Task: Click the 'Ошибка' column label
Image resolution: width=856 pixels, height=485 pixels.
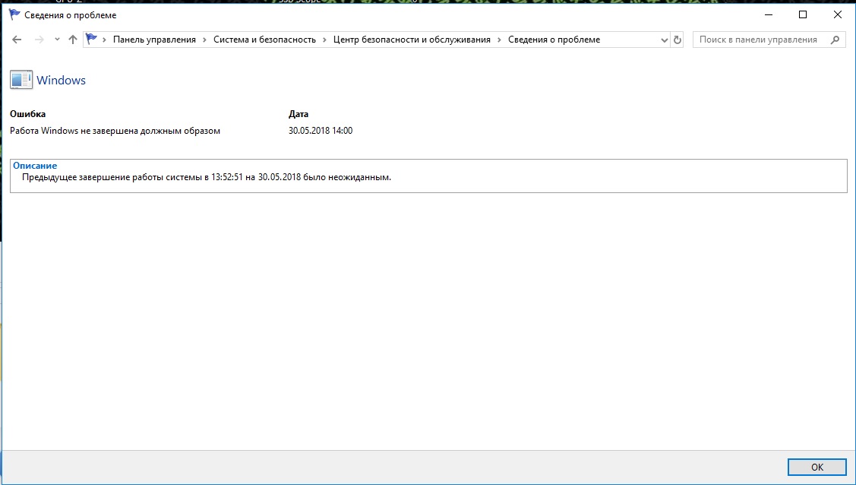Action: tap(28, 113)
